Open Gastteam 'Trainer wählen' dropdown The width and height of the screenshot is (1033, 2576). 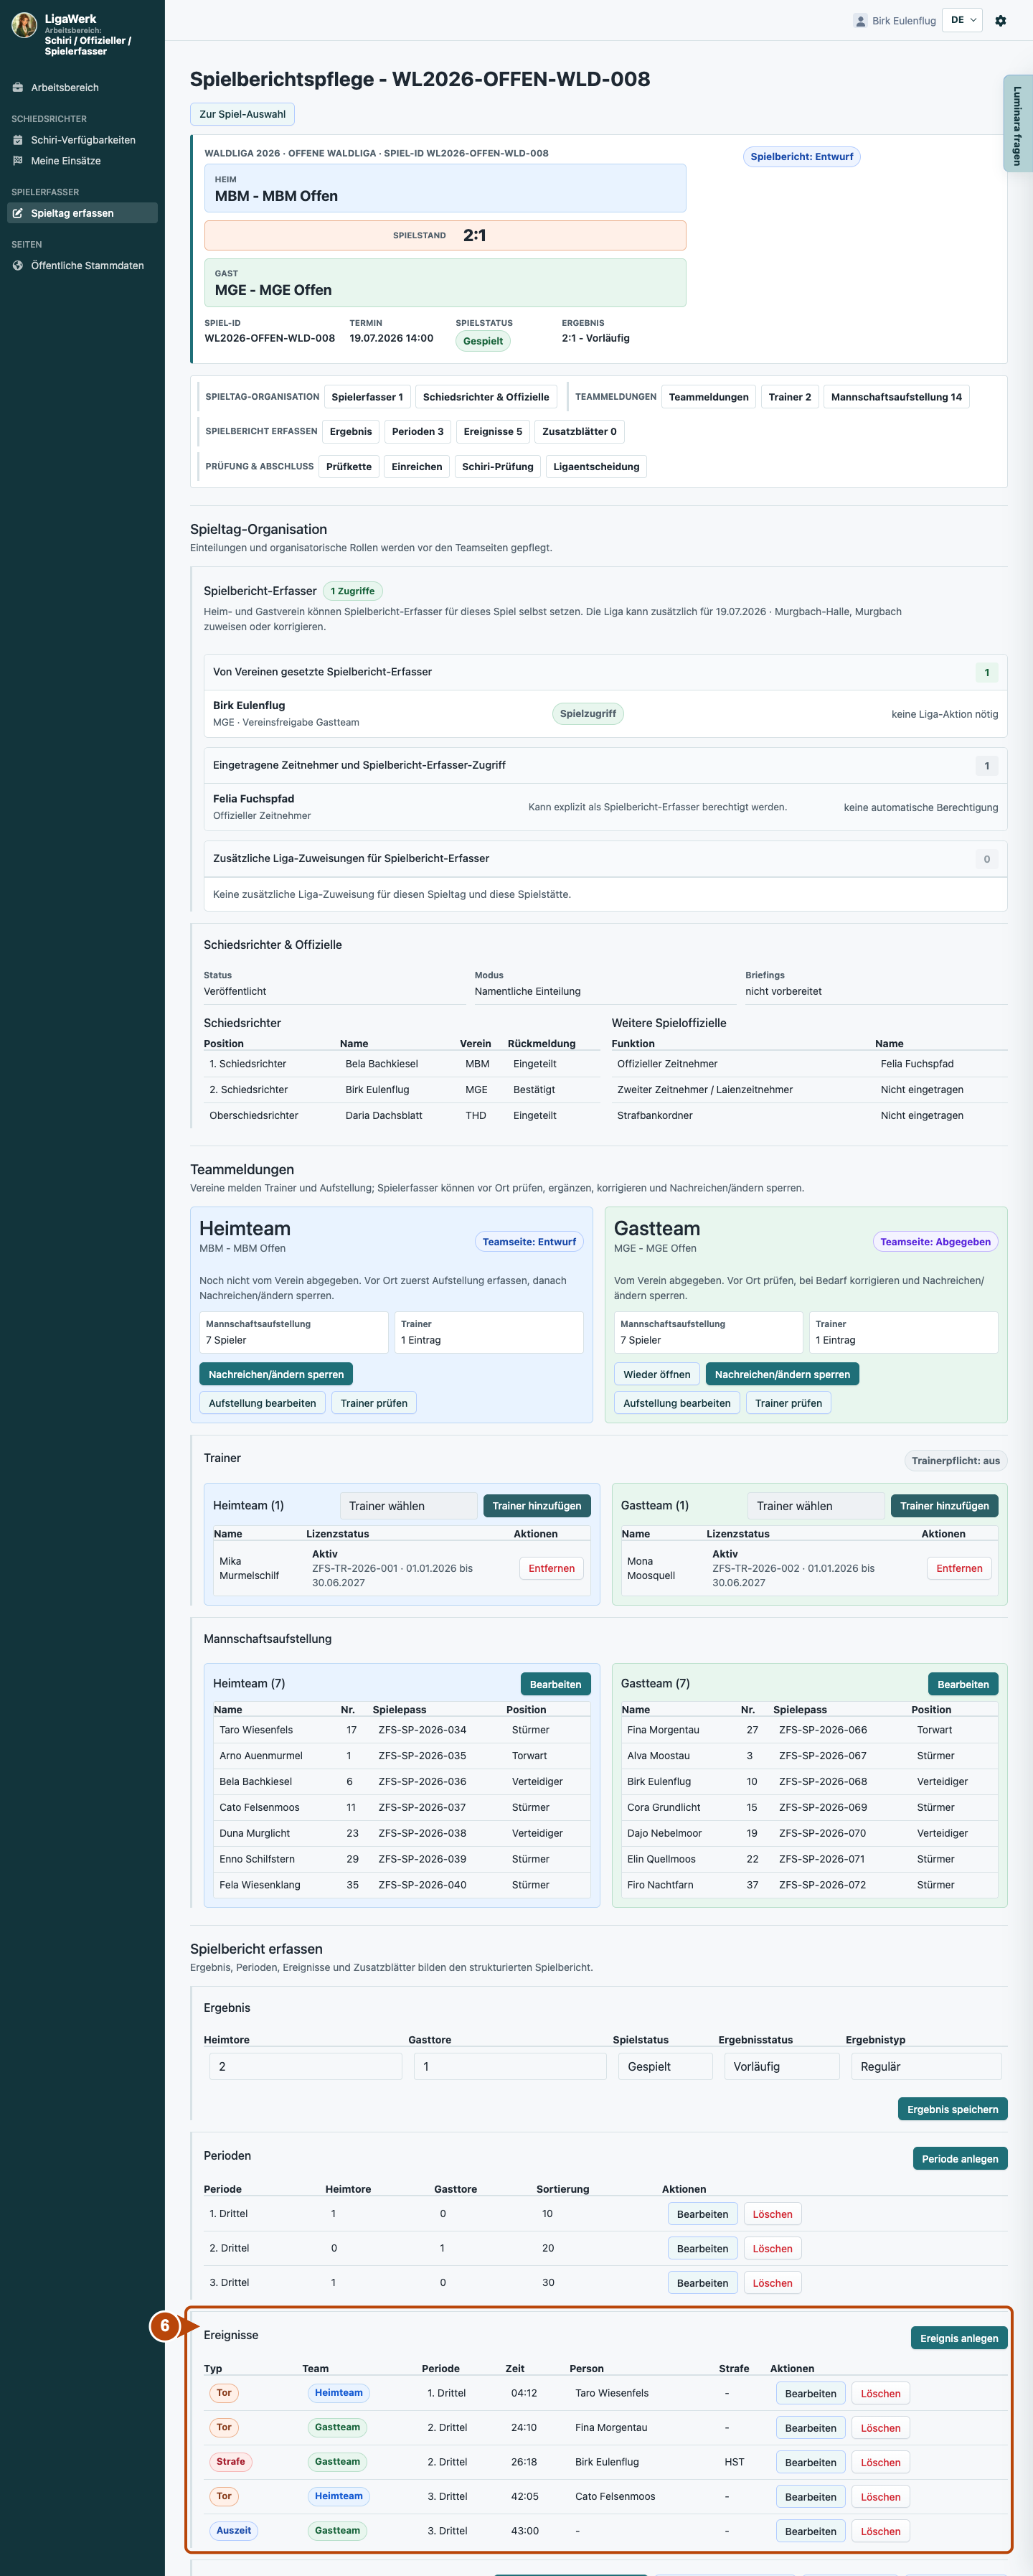tap(815, 1505)
